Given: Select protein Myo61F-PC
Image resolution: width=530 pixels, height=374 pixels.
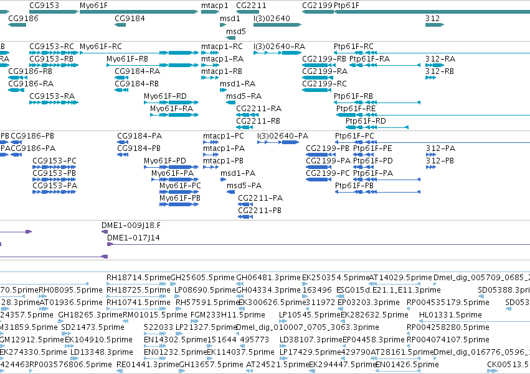Looking at the screenshot, I should click(x=179, y=192).
